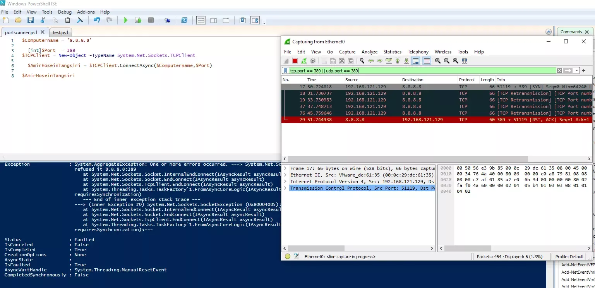Apply the display filter arrow
This screenshot has width=595, height=288.
click(x=568, y=70)
